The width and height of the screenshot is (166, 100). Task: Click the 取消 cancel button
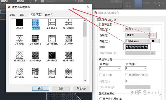(x=61, y=89)
